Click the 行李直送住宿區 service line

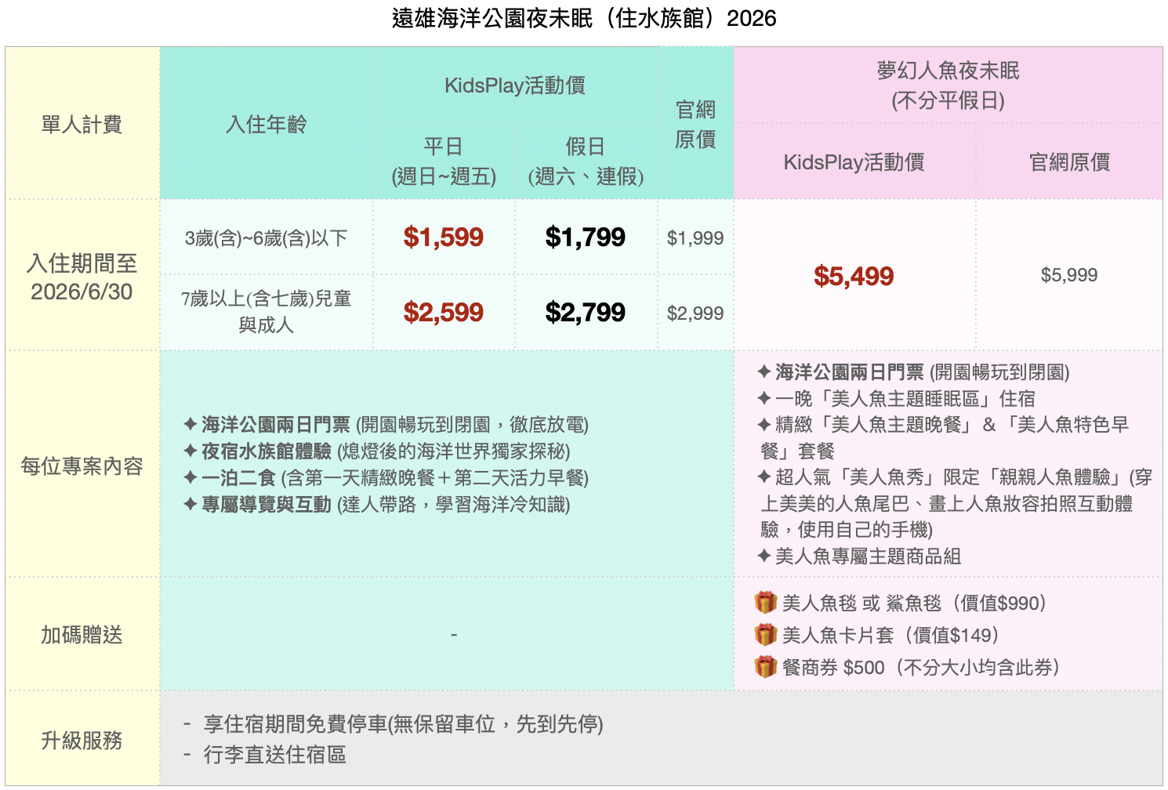pos(274,755)
